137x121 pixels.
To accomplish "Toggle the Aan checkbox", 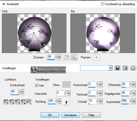I will 36,85.
